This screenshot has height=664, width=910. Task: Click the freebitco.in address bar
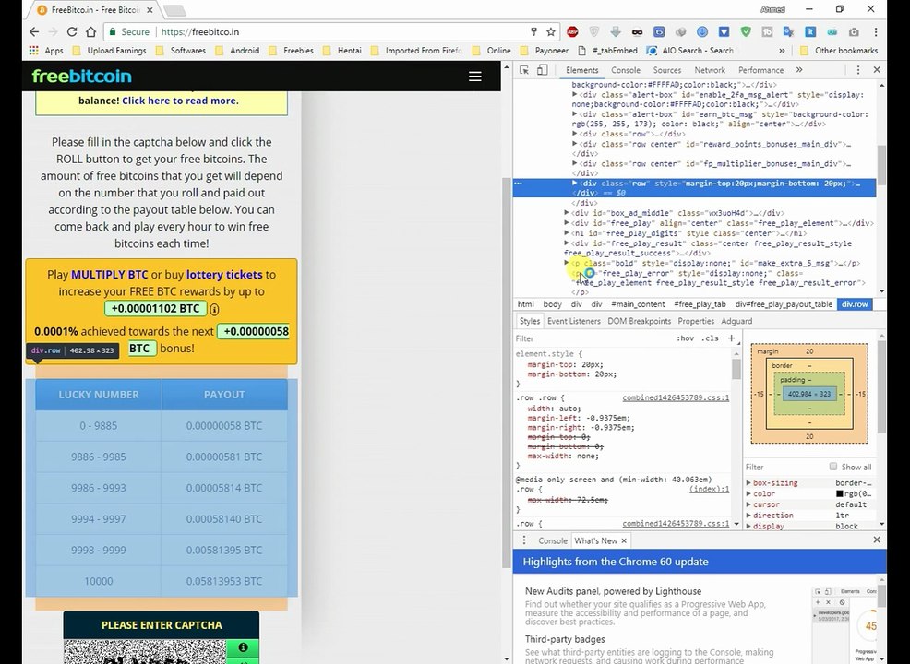342,32
